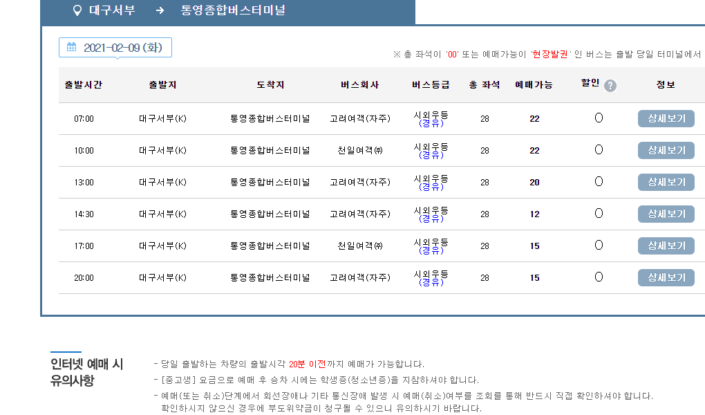This screenshot has width=705, height=415.
Task: Click the 총 좌석 column header
Action: tap(485, 84)
